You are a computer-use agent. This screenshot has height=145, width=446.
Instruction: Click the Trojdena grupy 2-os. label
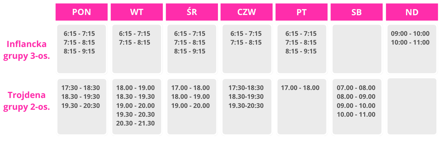(x=26, y=101)
